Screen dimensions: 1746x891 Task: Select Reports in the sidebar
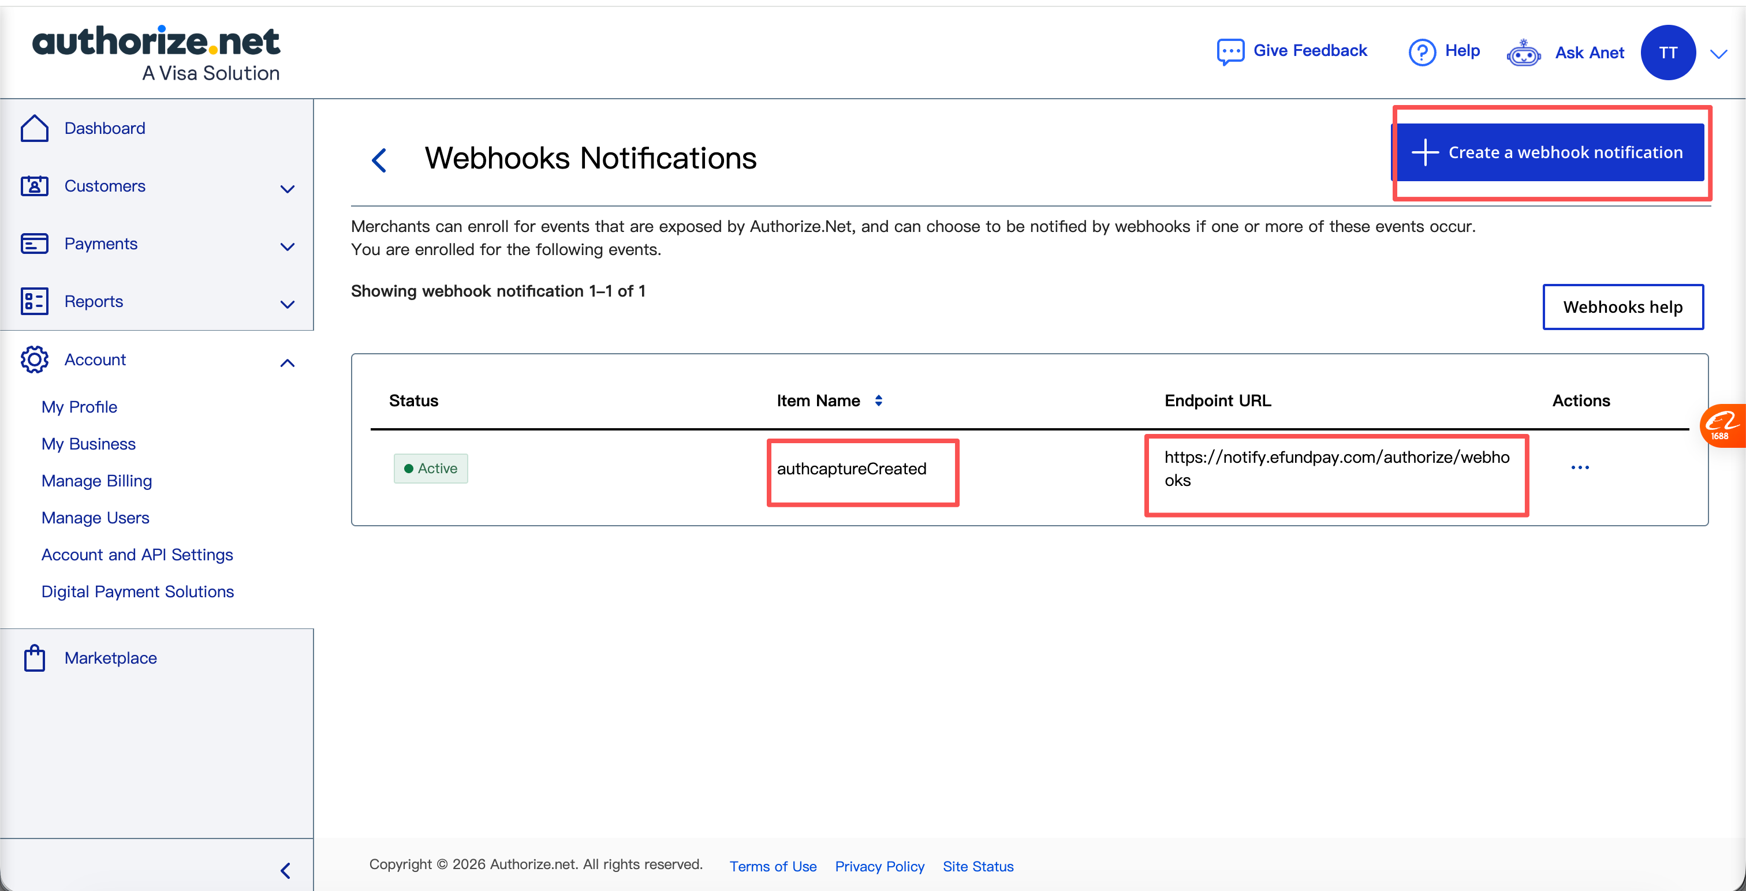(94, 301)
